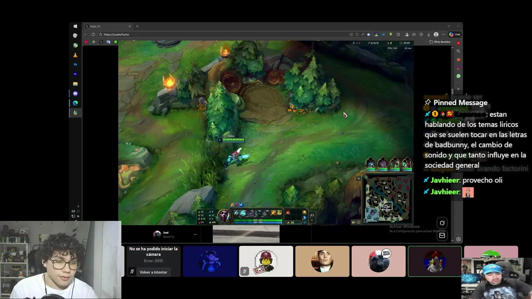532x299 pixels.
Task: Show hidden system tray icons chevron
Action: pyautogui.click(x=78, y=206)
